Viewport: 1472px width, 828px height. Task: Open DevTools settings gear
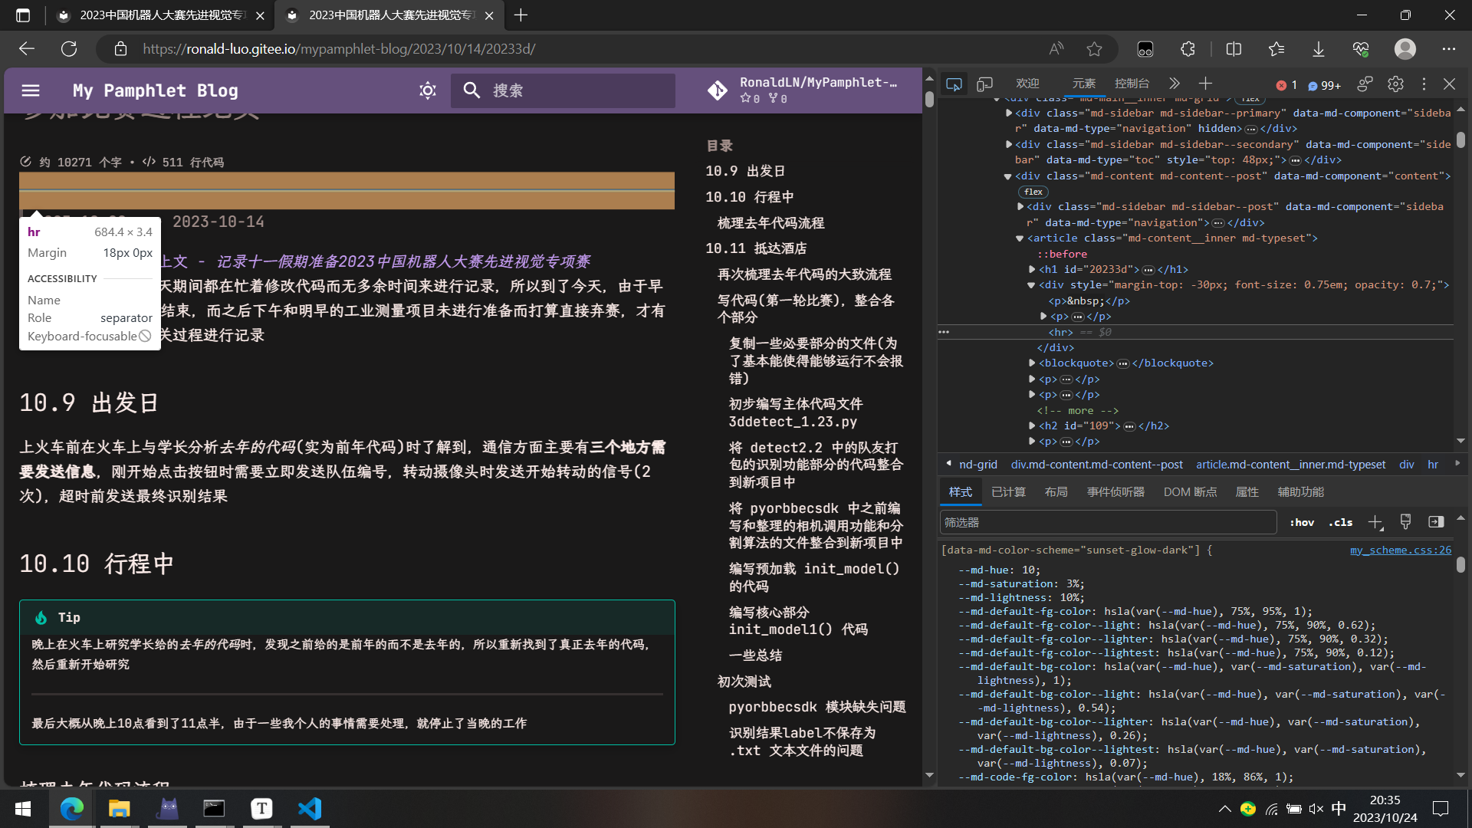pyautogui.click(x=1395, y=84)
